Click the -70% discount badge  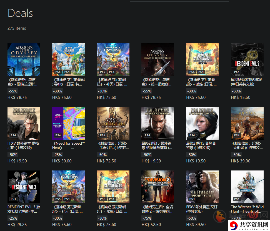(236, 218)
